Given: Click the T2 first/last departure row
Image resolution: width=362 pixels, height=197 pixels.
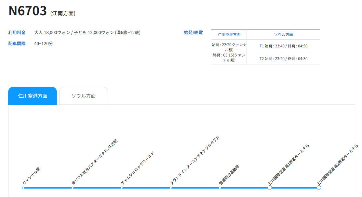Looking at the screenshot, I should click(x=283, y=59).
